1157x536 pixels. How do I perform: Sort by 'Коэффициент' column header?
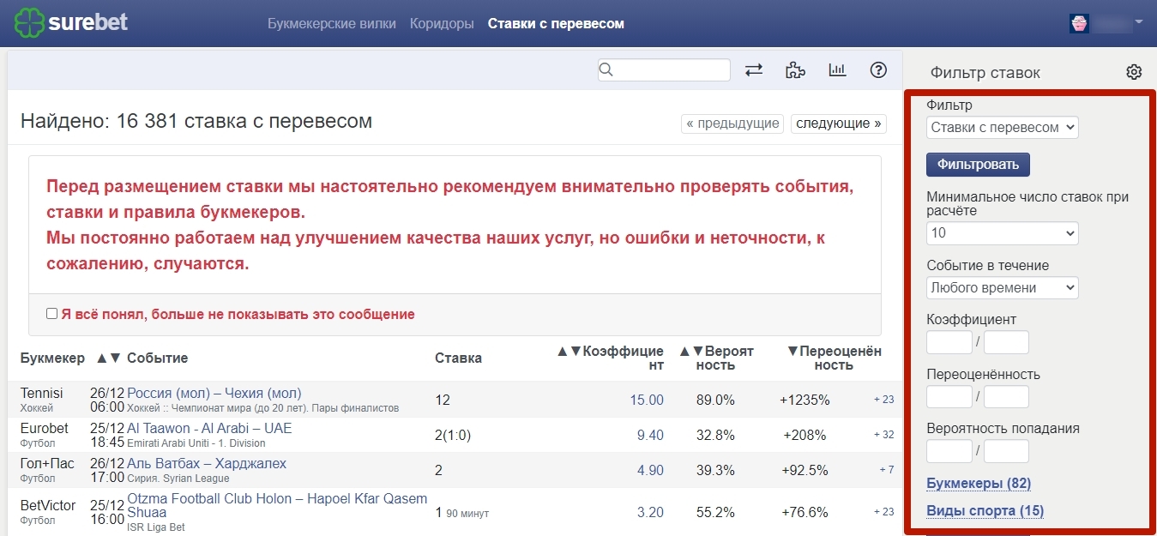click(611, 358)
